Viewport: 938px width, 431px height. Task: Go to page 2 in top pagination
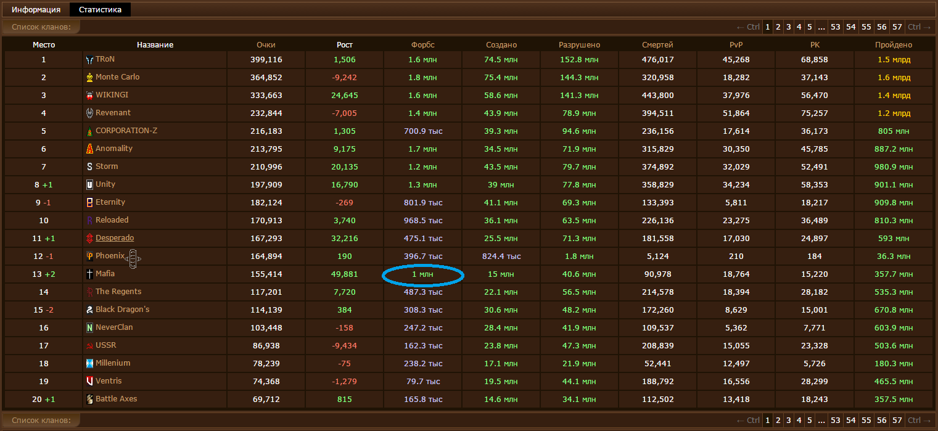[x=778, y=27]
